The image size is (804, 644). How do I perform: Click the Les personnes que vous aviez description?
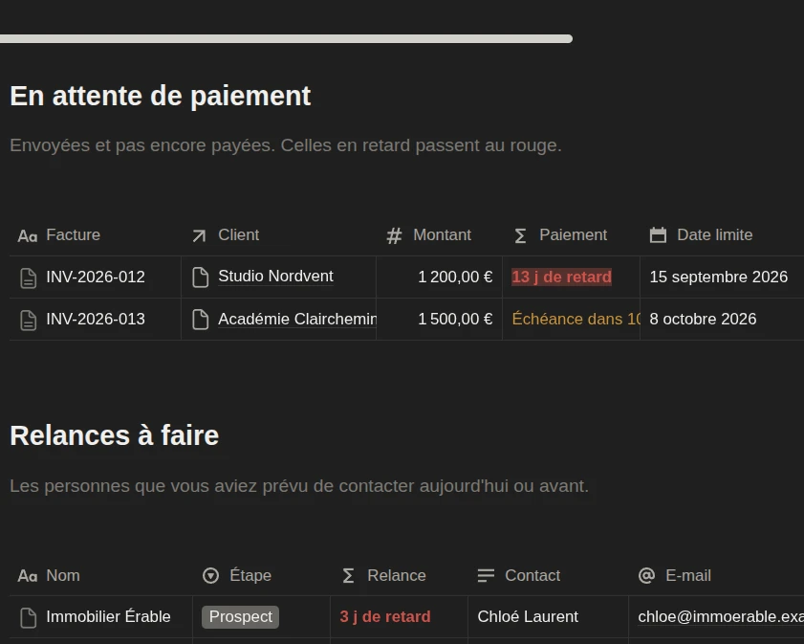pos(299,486)
